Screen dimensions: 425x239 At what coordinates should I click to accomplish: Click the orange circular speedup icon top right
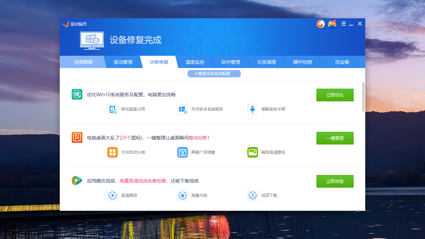[320, 24]
